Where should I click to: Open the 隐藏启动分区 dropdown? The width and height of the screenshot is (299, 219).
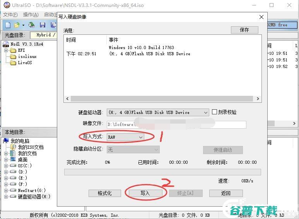[x=133, y=150]
